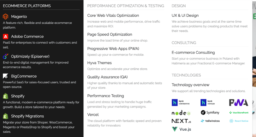Click the Shopify Migrations bag icon
The width and height of the screenshot is (256, 137).
[5, 116]
